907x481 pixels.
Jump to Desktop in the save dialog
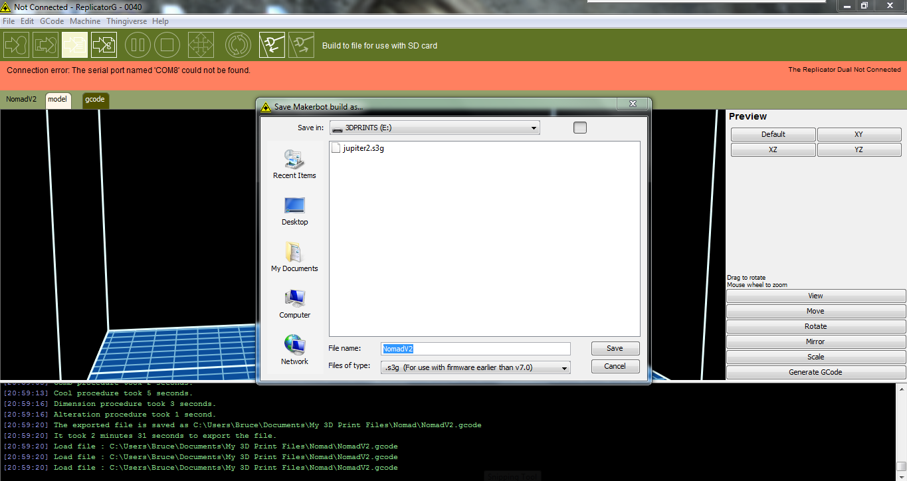[x=294, y=211]
